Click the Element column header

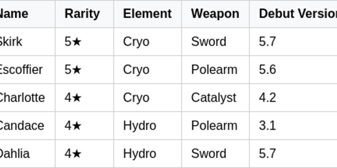pos(147,14)
